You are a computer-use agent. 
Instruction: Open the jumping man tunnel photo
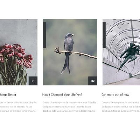pos(121,52)
